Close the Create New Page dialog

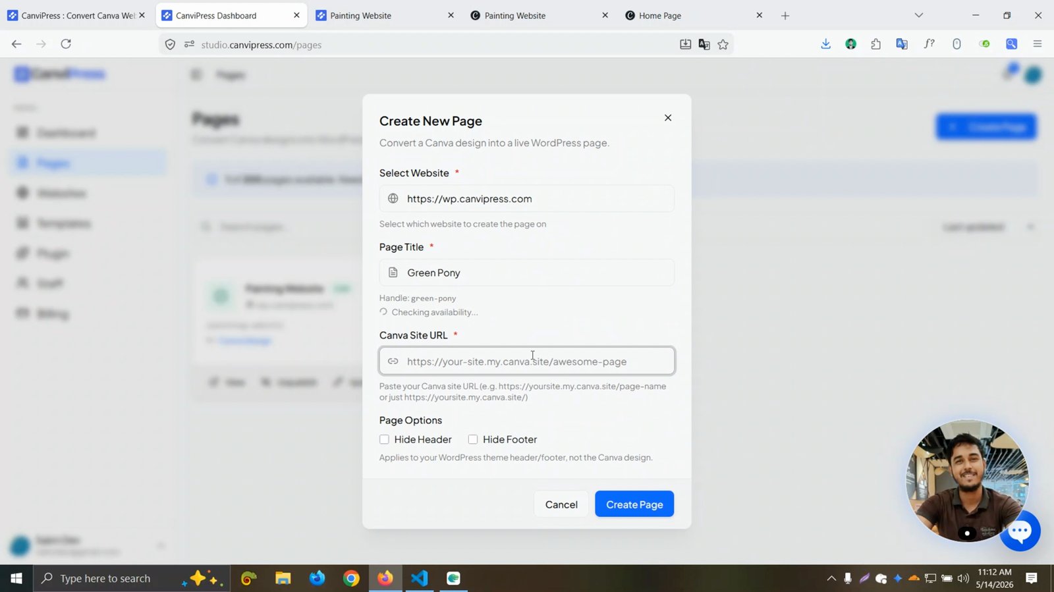click(x=668, y=118)
